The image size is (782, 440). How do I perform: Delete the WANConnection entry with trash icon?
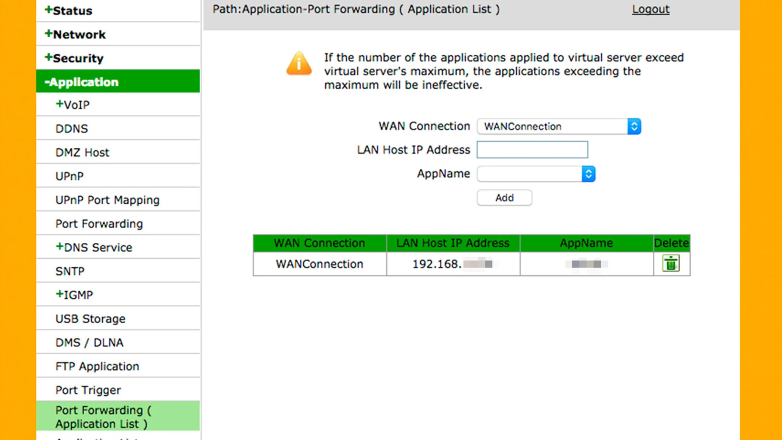click(x=671, y=263)
